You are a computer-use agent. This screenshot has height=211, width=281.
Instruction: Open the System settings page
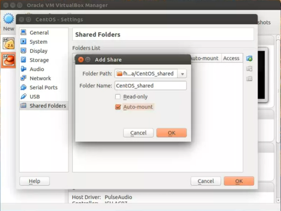coord(38,42)
